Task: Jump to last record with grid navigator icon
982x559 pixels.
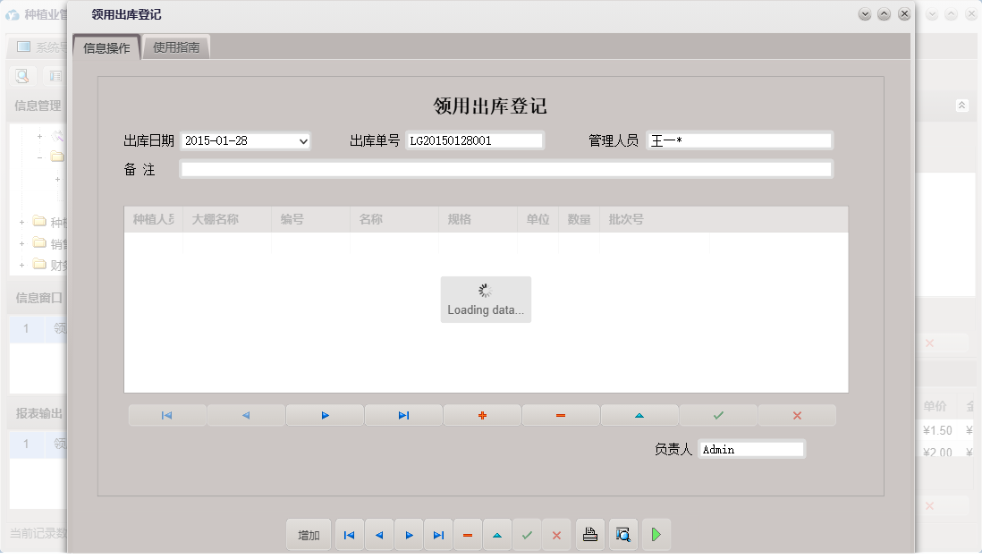Action: point(403,415)
